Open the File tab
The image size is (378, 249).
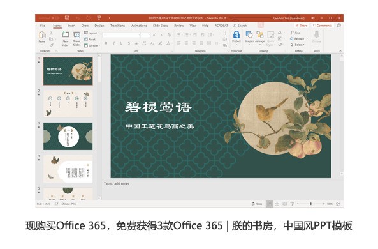tap(43, 26)
